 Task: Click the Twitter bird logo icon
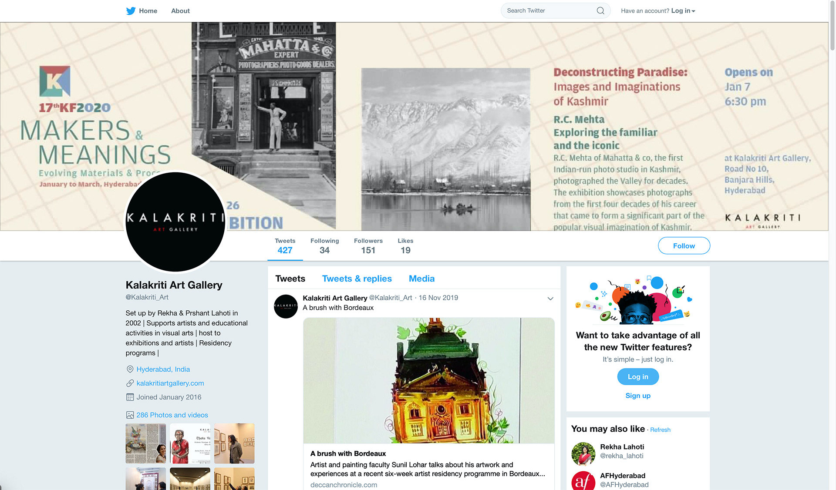coord(131,11)
